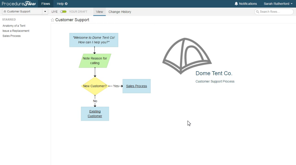Select the LIVE mode label

pos(55,12)
